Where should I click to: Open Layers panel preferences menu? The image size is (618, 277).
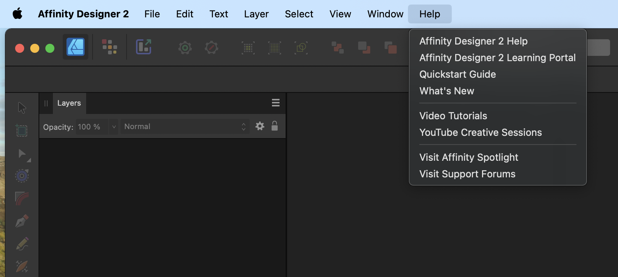(276, 103)
